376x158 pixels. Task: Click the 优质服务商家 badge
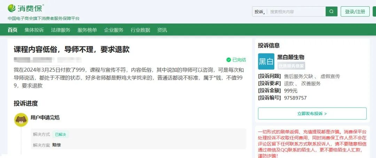point(291,66)
